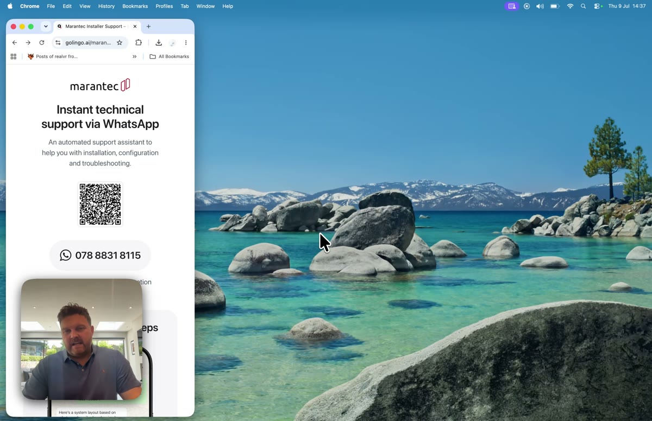Open a new tab with the plus button
The height and width of the screenshot is (421, 652).
[x=148, y=26]
